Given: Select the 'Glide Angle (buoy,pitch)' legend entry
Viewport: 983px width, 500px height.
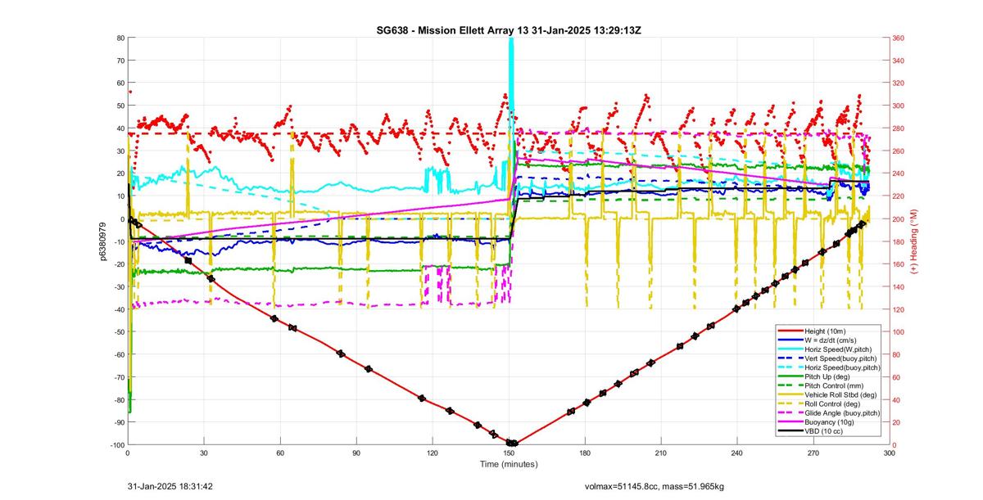Looking at the screenshot, I should 829,413.
